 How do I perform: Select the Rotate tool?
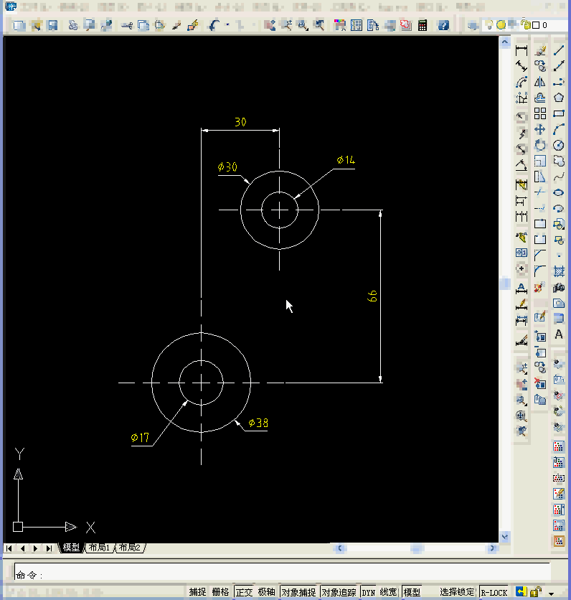(540, 145)
